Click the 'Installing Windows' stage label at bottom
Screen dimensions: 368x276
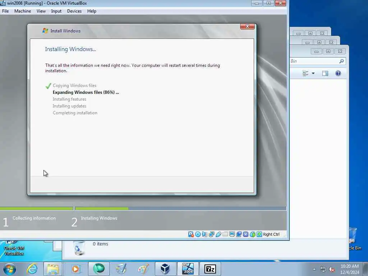[99, 218]
